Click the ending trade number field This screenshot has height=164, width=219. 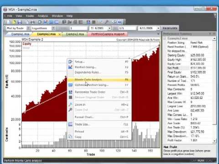coord(127,28)
